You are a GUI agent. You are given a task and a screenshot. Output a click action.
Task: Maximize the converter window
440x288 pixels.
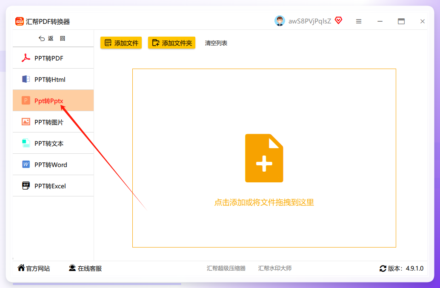click(401, 21)
